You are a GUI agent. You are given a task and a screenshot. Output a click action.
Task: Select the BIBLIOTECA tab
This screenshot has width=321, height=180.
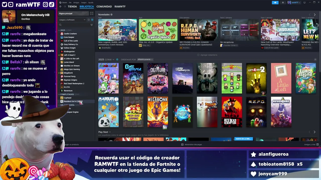pyautogui.click(x=87, y=6)
